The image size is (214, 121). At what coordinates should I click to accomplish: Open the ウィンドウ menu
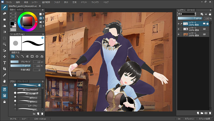point(95,2)
